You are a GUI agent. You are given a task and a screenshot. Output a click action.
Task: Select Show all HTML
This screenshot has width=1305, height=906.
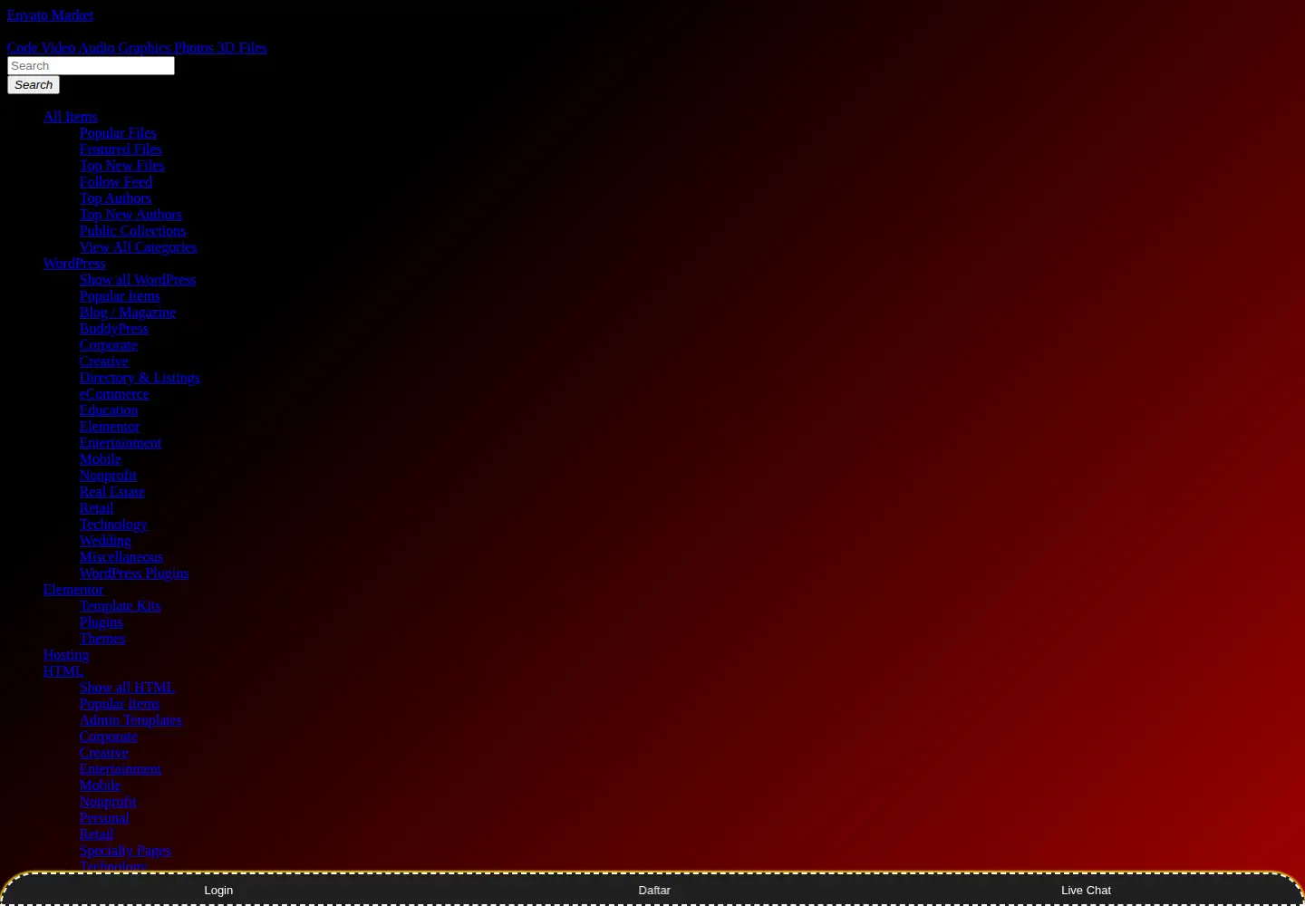pyautogui.click(x=127, y=688)
